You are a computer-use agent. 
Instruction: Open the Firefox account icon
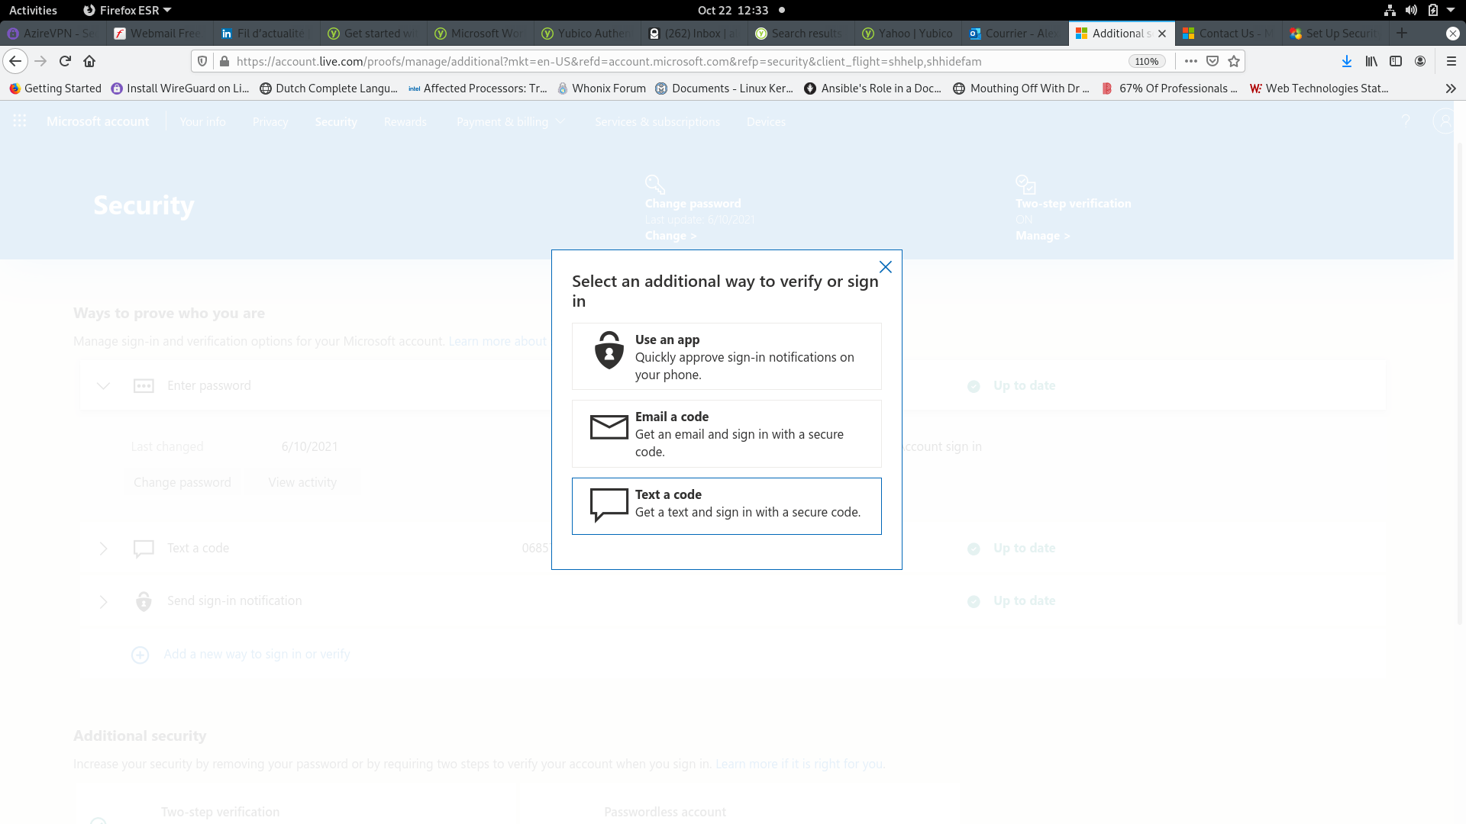click(1420, 61)
